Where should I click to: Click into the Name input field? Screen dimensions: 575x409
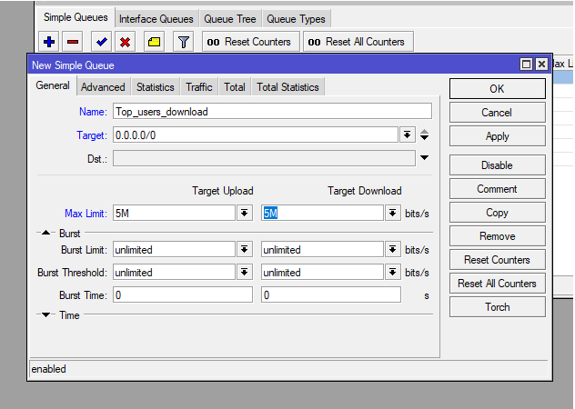click(271, 111)
